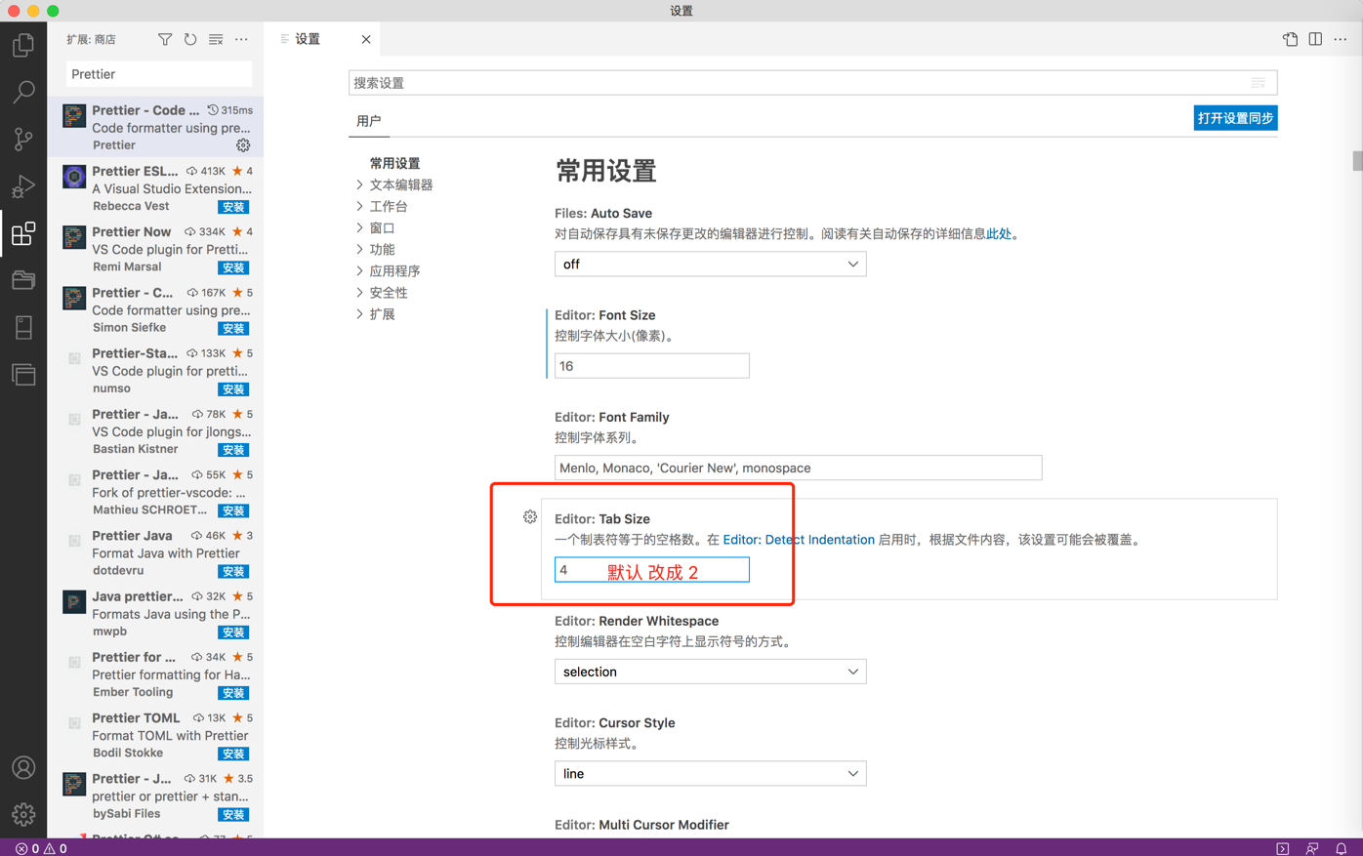Viewport: 1363px width, 856px height.
Task: Open settings JSON file icon
Action: point(1290,39)
